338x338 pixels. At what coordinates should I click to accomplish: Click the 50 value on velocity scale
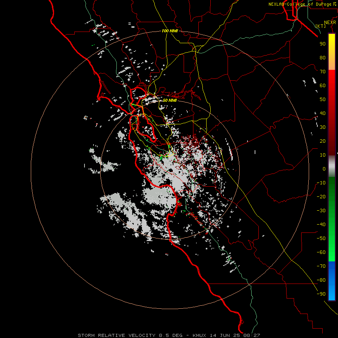point(323,100)
